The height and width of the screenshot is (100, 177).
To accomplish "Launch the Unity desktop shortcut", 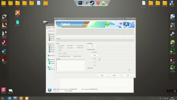I will (173, 34).
